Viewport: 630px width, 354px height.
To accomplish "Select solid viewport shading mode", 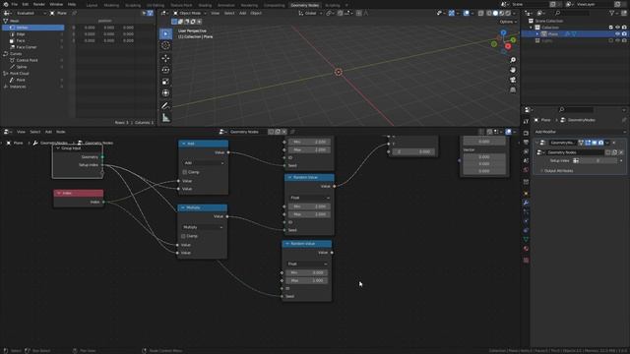I will 495,13.
